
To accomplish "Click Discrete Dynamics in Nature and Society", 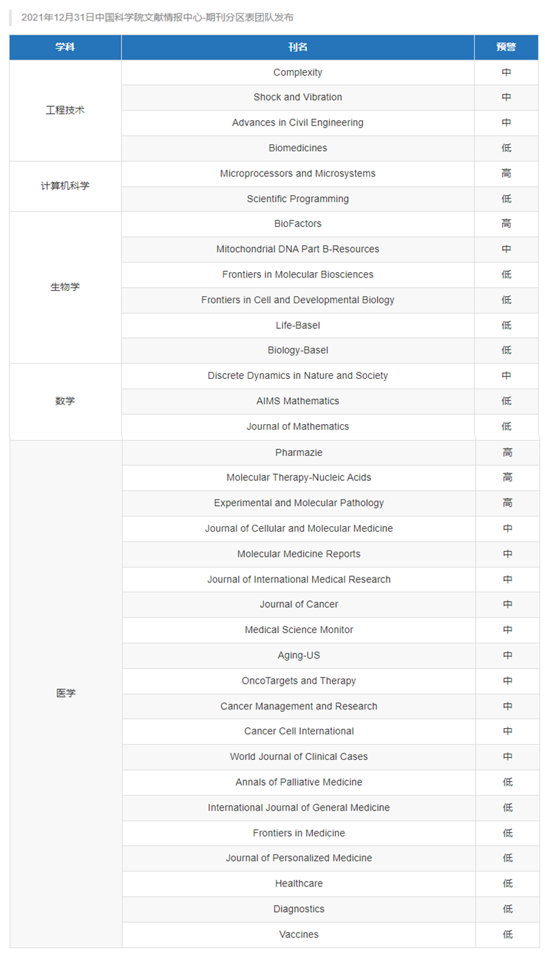I will [x=297, y=375].
